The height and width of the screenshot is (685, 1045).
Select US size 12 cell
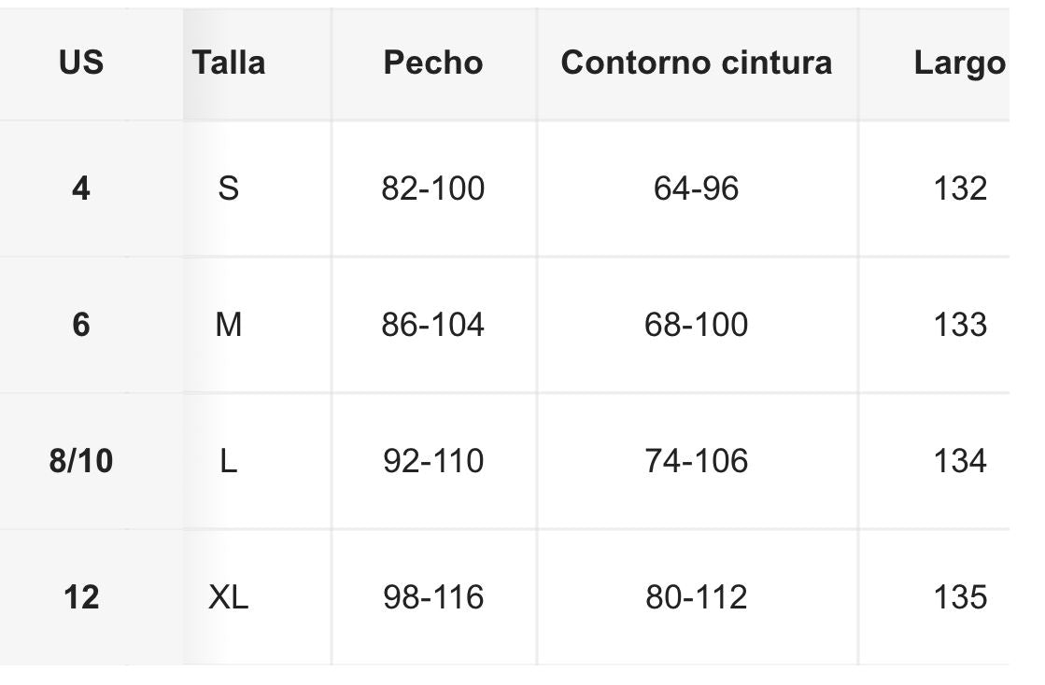(x=81, y=597)
